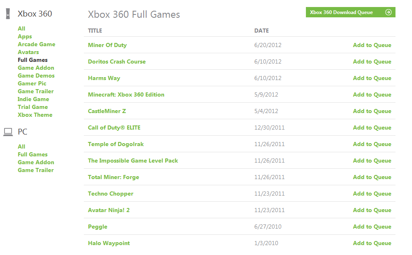Open Minecraft: Xbox 360 Edition title
This screenshot has width=412, height=255.
tap(126, 94)
